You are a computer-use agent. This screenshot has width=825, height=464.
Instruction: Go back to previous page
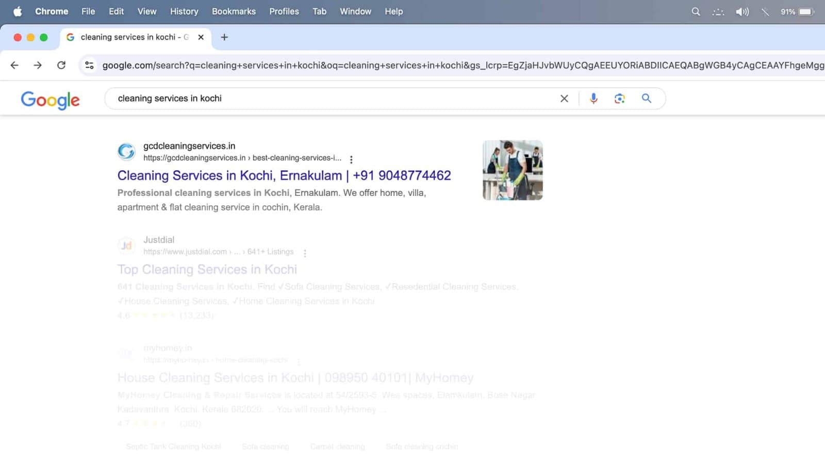(x=14, y=65)
